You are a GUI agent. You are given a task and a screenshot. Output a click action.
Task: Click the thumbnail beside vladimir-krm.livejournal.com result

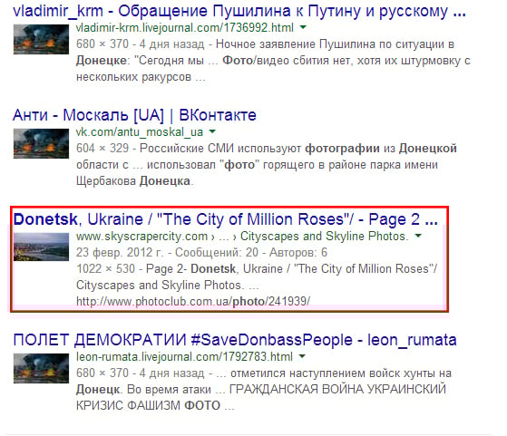[x=41, y=40]
